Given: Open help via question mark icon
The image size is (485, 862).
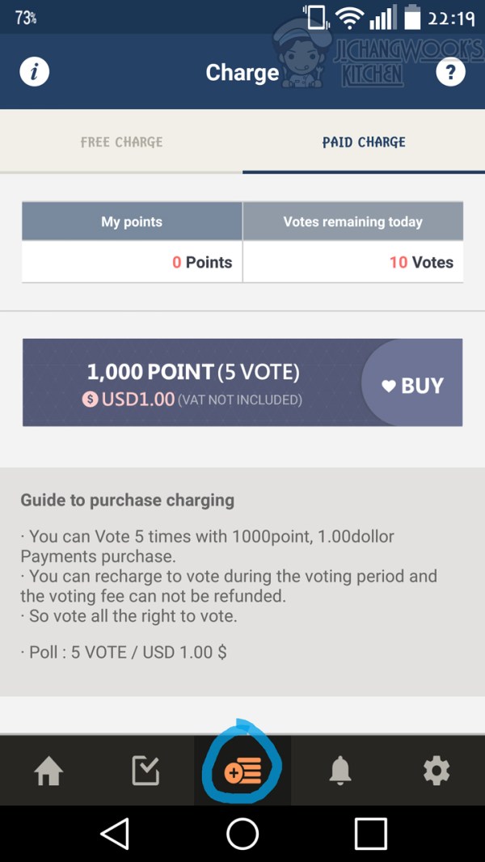Looking at the screenshot, I should tap(450, 72).
